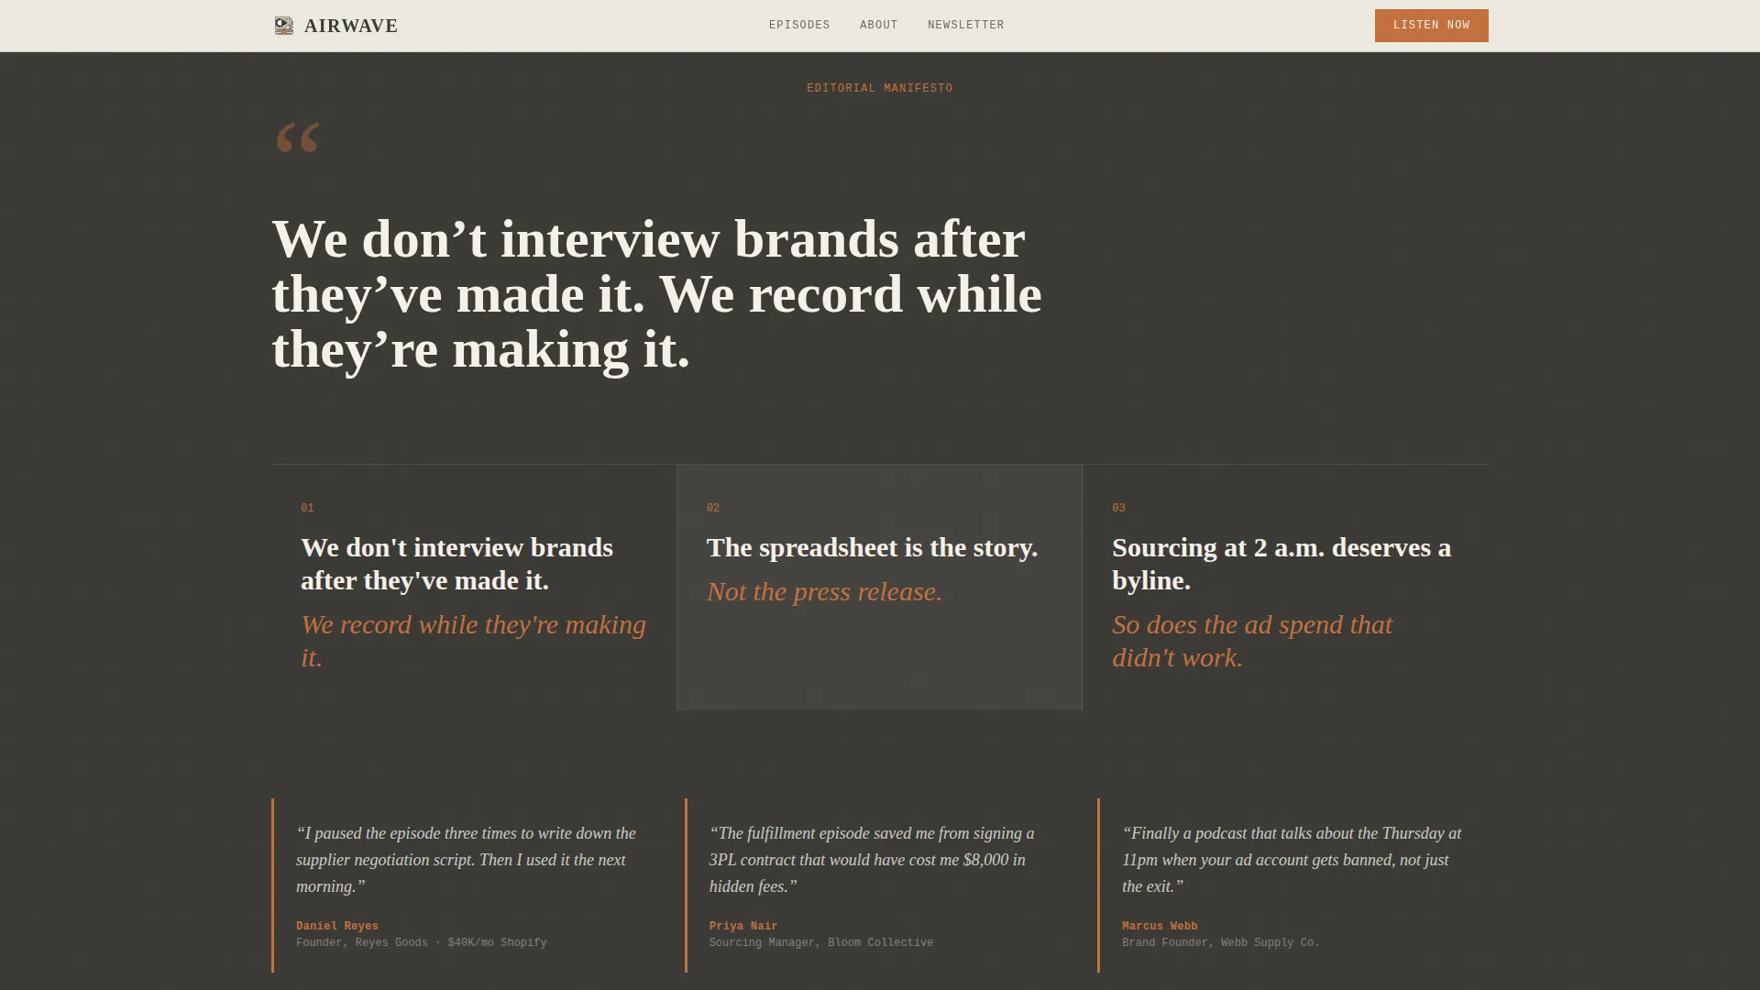Image resolution: width=1760 pixels, height=990 pixels.
Task: Click 'Sourcing Manager, Bloom Collective' line
Action: (x=820, y=942)
